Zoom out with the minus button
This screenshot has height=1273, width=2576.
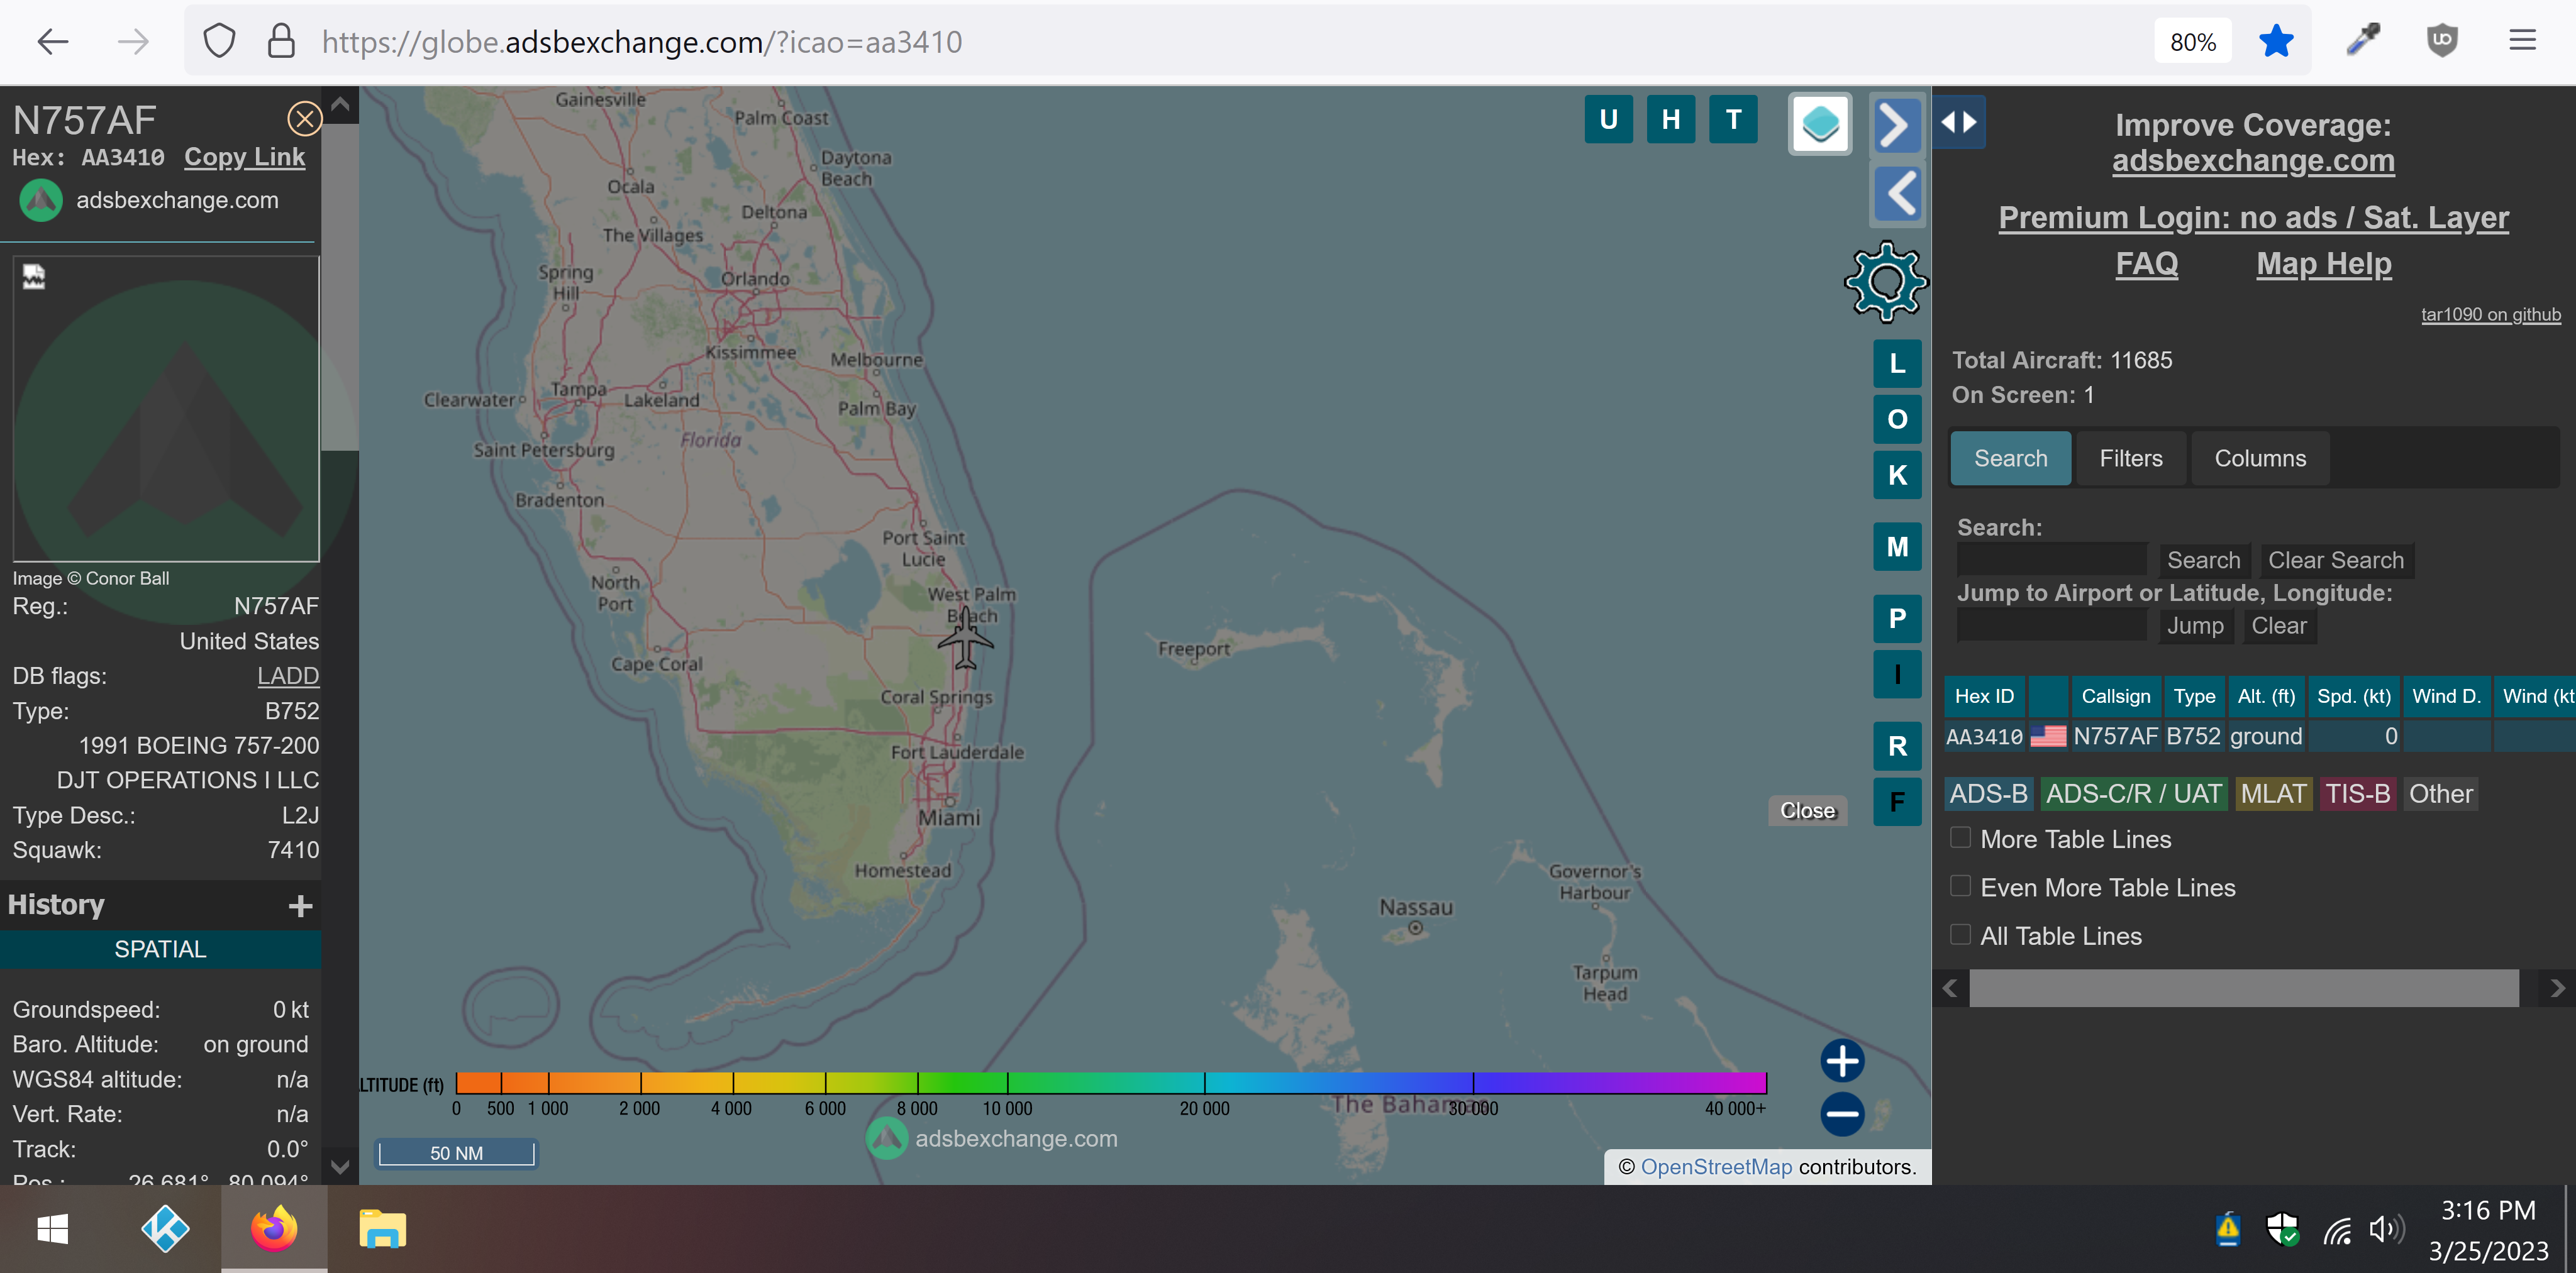[x=1842, y=1114]
